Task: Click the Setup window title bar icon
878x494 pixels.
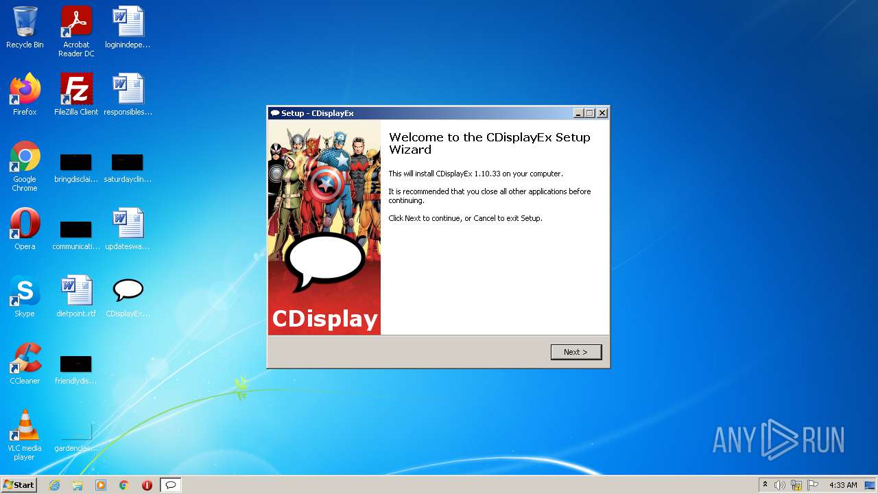Action: 275,113
